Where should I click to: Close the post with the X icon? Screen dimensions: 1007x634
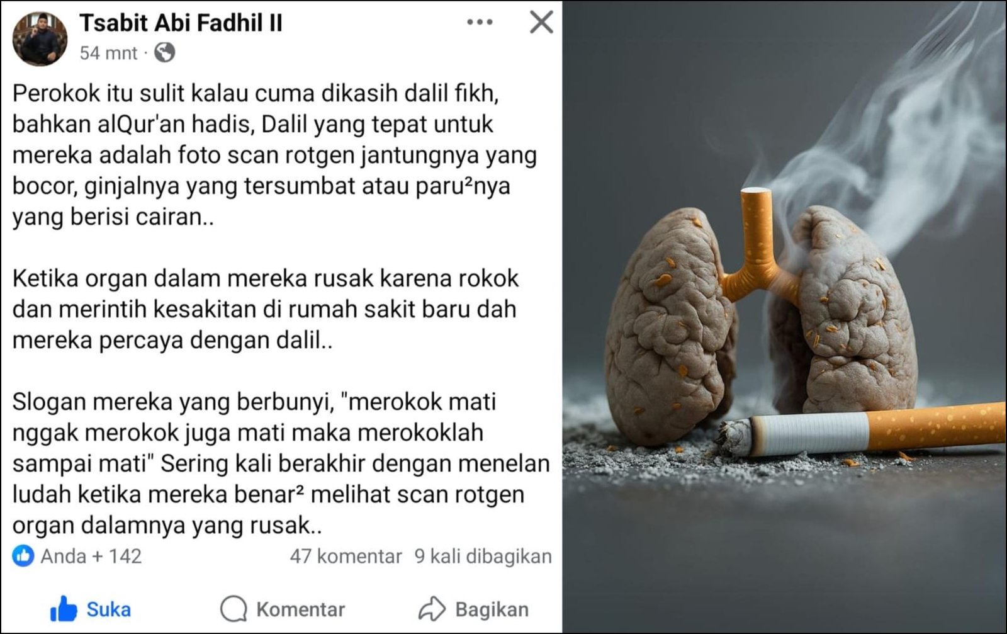(541, 22)
